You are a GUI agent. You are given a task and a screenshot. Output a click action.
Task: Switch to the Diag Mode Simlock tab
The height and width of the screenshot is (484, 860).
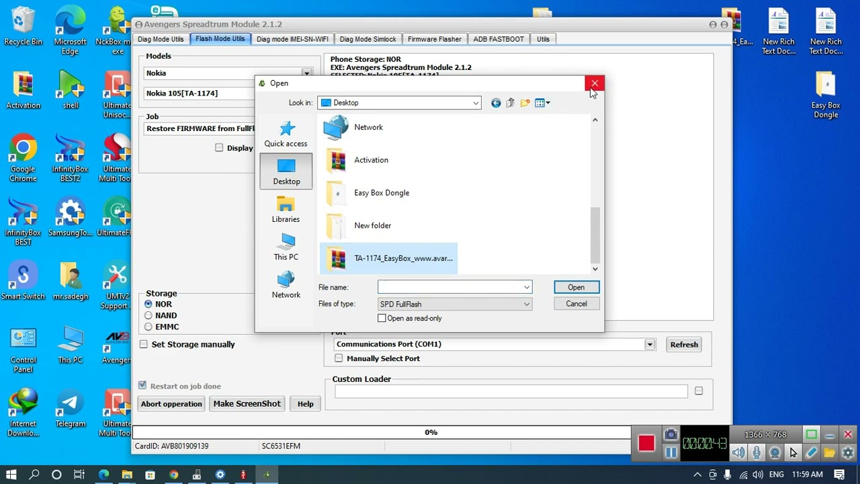click(x=368, y=39)
